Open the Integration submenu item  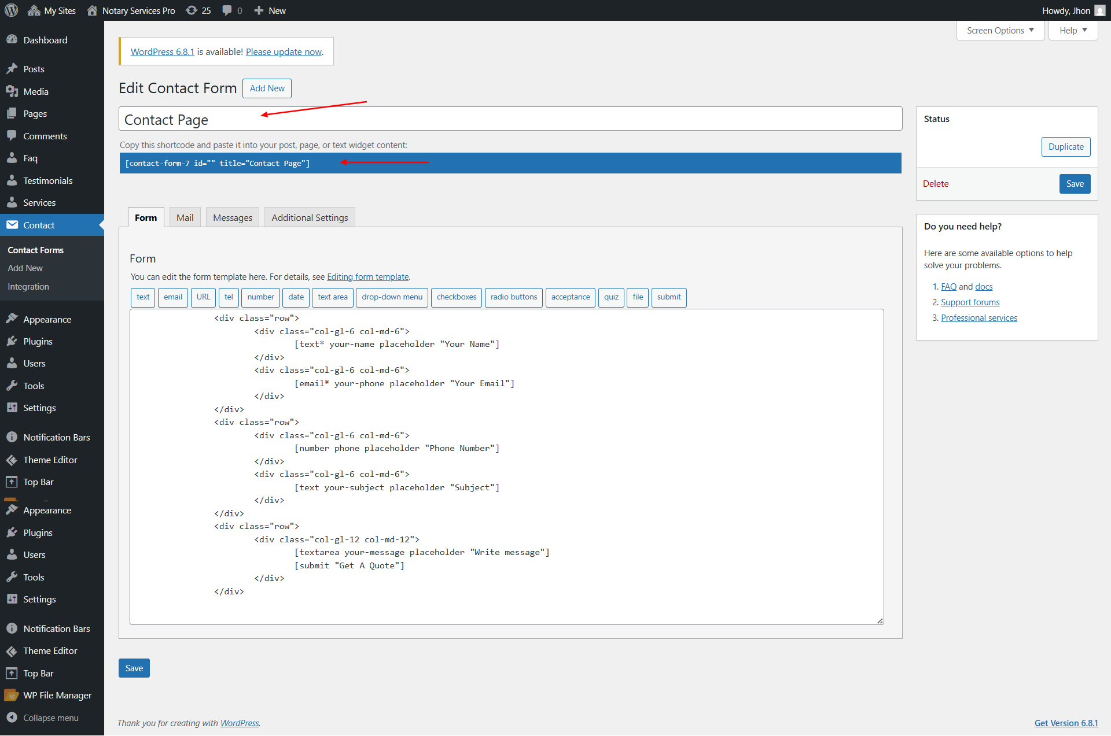click(x=28, y=287)
